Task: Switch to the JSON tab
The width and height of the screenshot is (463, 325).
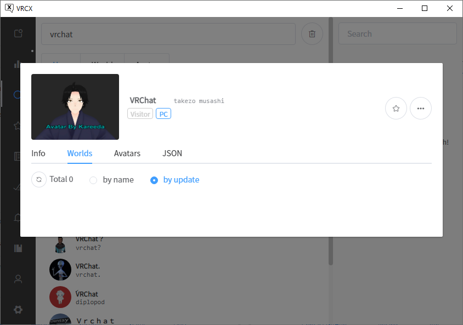Action: point(172,153)
